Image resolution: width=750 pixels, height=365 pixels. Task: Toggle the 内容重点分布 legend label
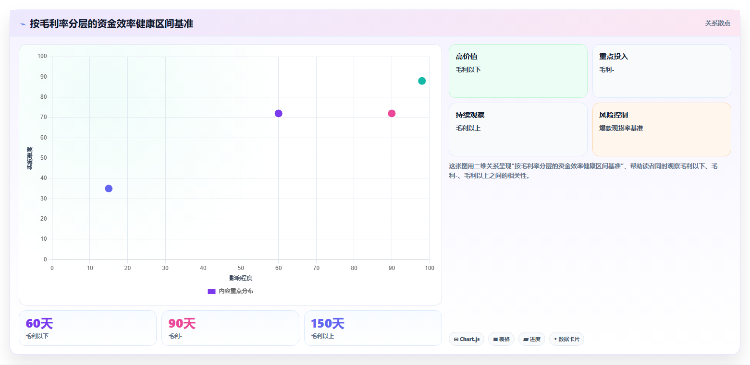click(236, 291)
